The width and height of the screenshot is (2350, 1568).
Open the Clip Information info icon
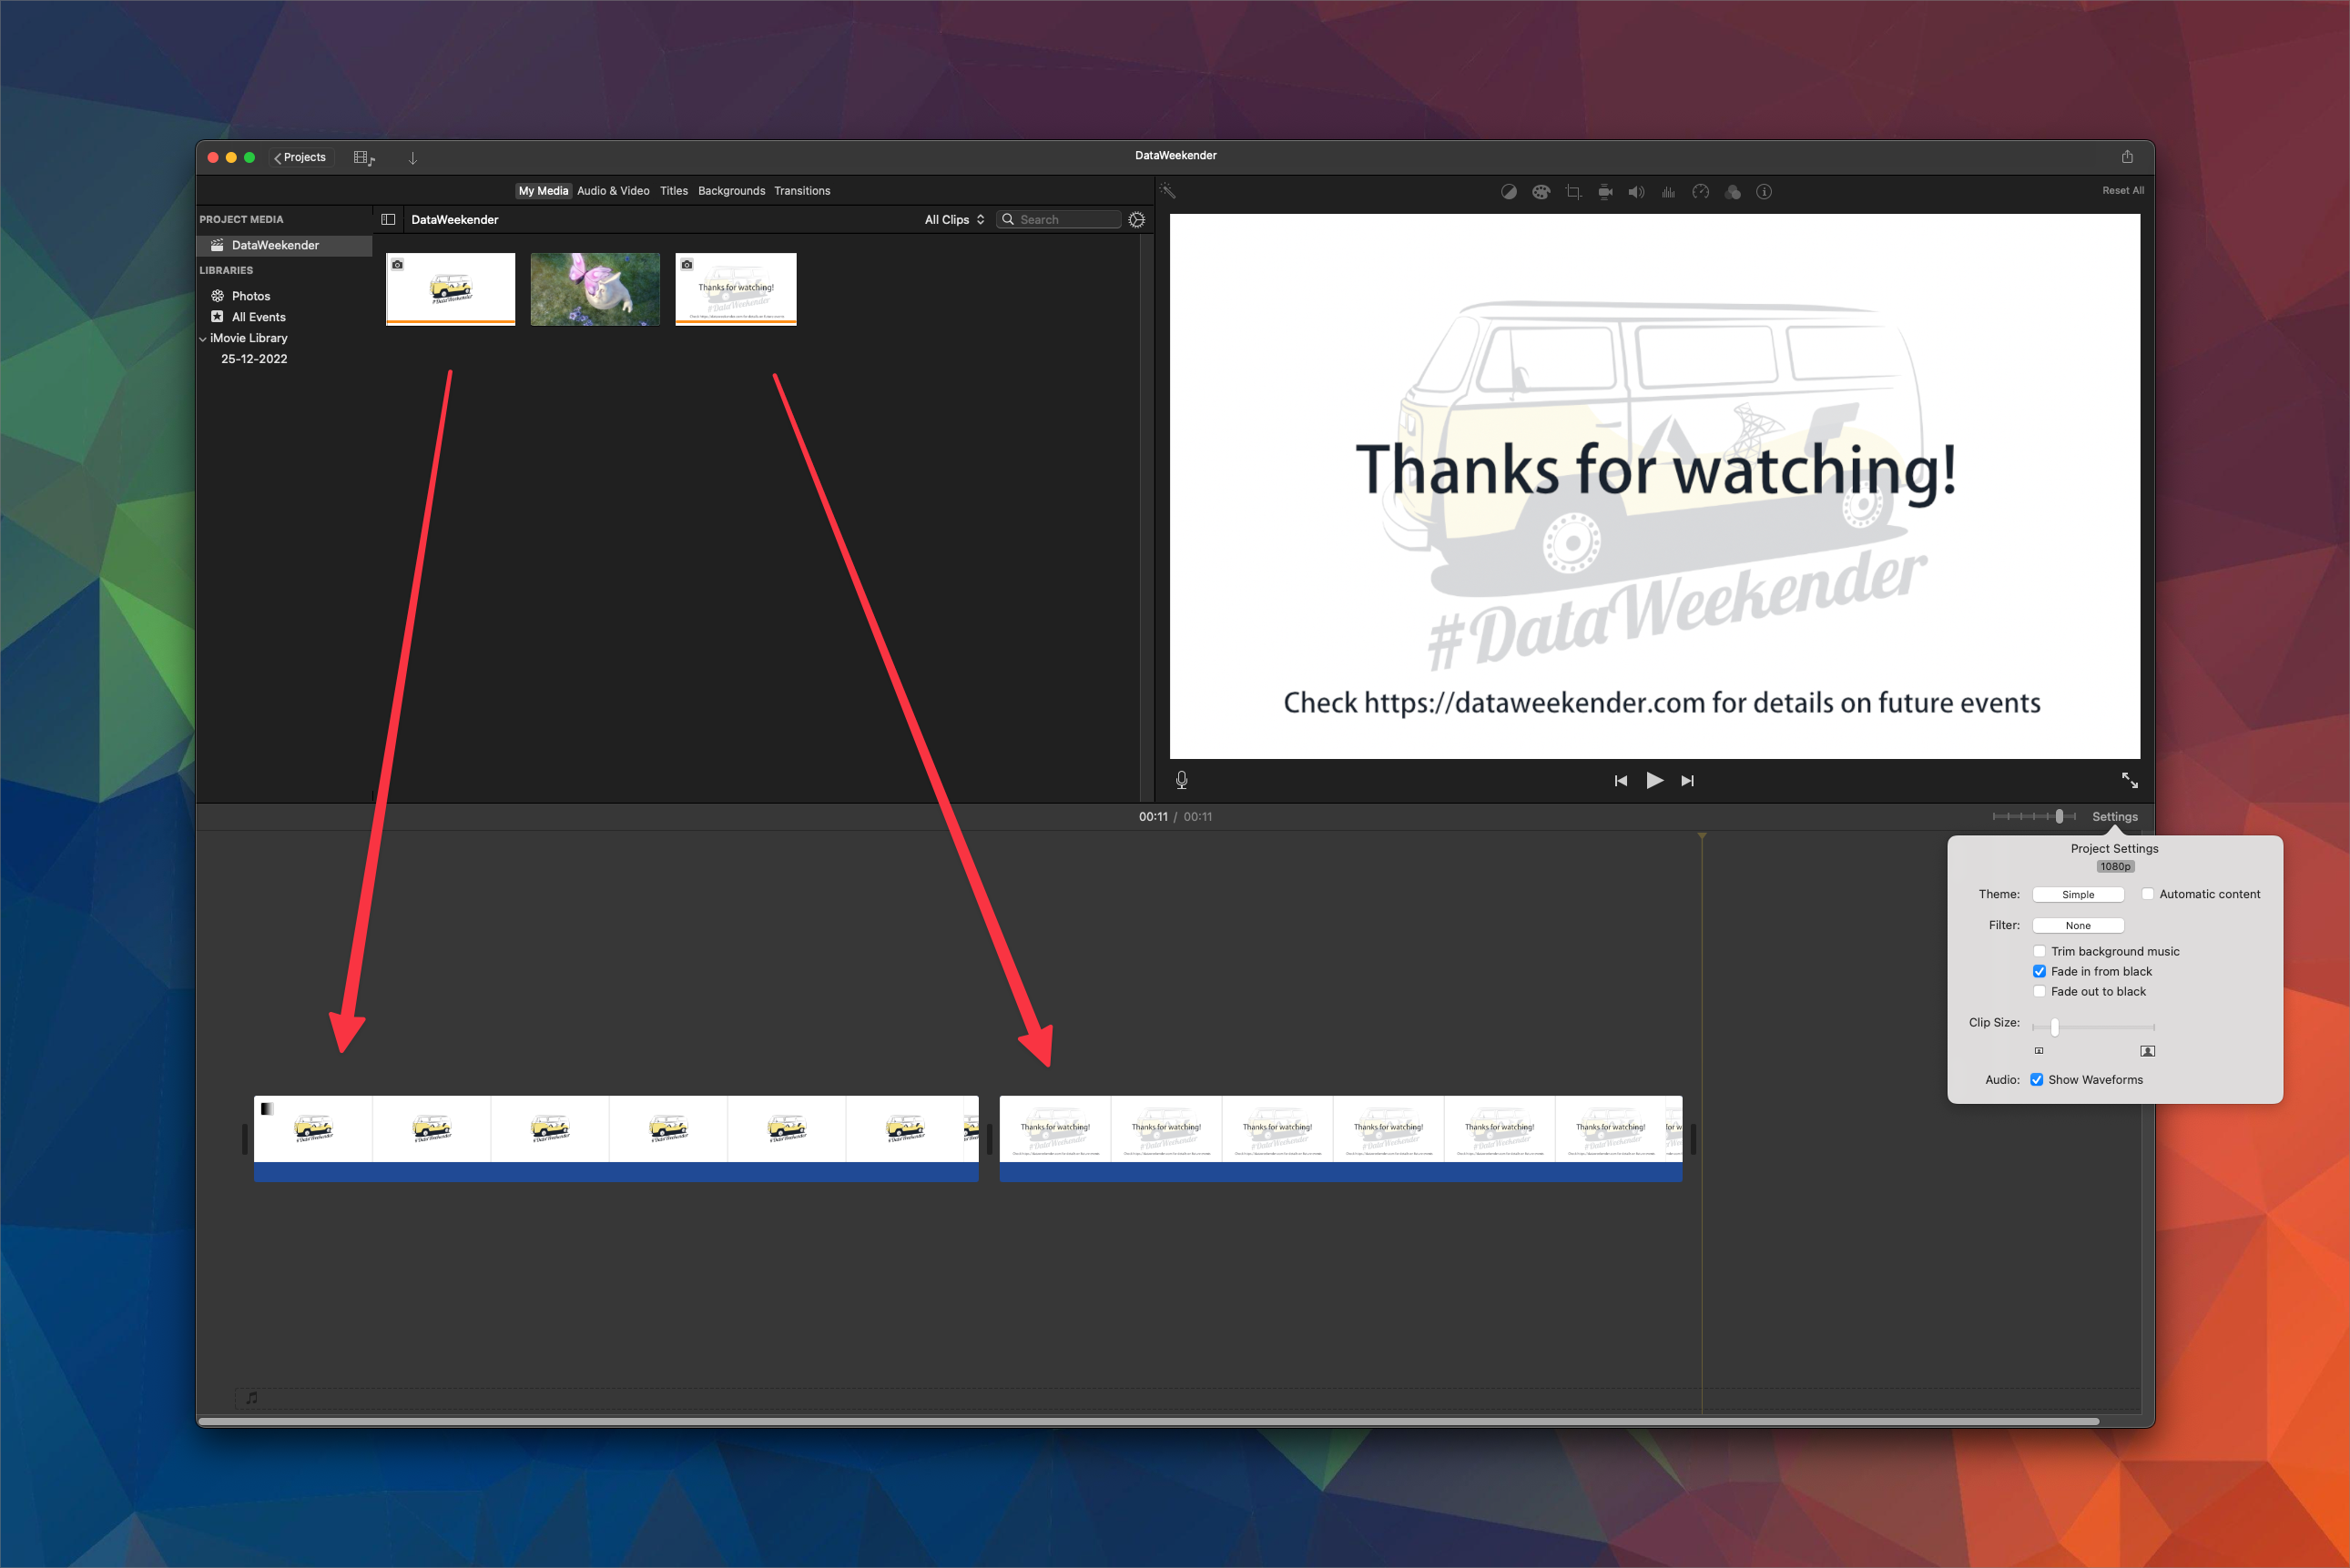pos(1765,192)
